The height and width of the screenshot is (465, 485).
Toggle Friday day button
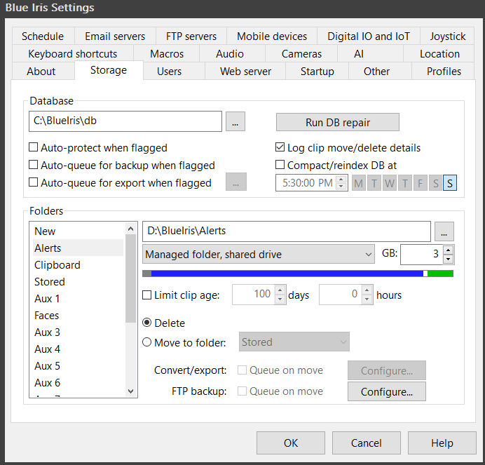point(420,183)
